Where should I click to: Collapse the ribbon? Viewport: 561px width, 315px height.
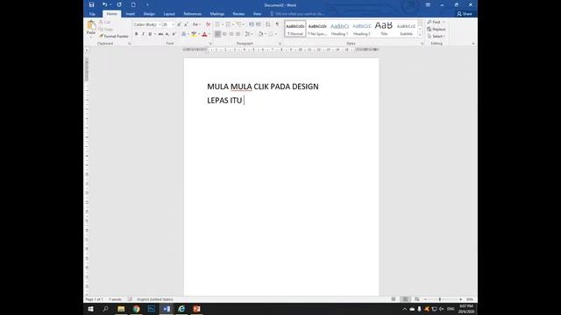(x=473, y=44)
